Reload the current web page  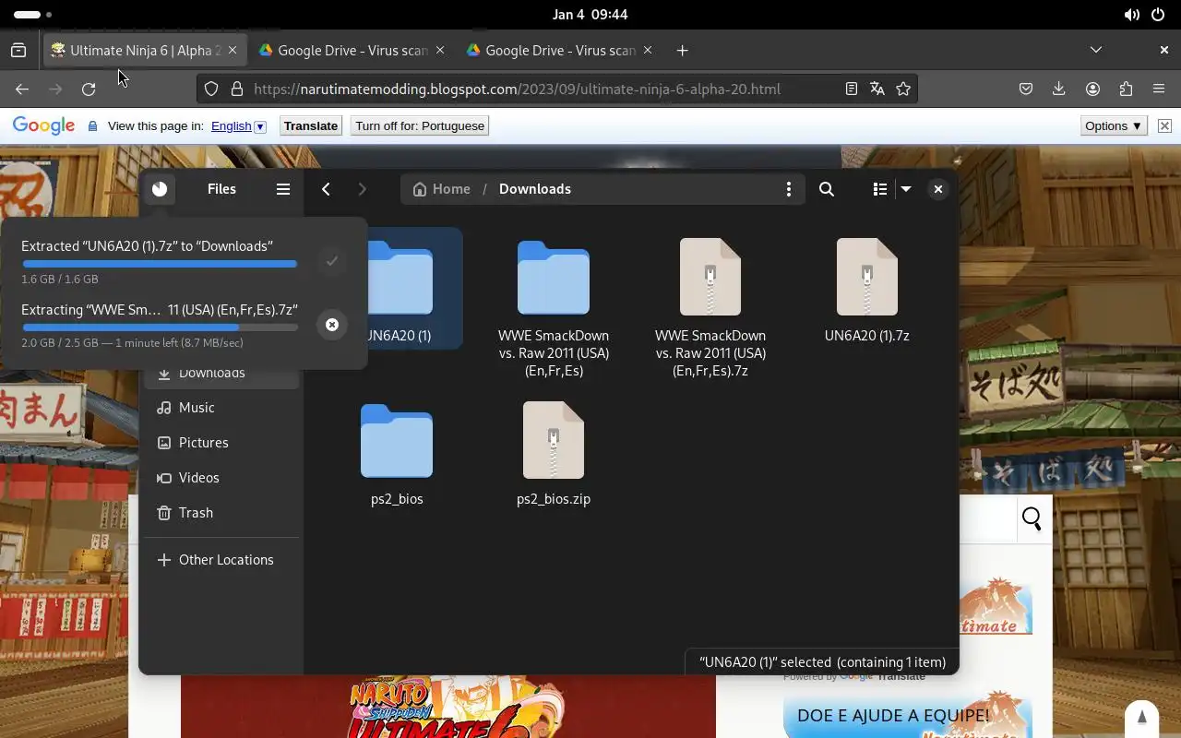click(89, 89)
